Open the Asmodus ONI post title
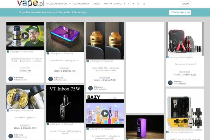This screenshot has width=210, height=140. tap(65, 61)
